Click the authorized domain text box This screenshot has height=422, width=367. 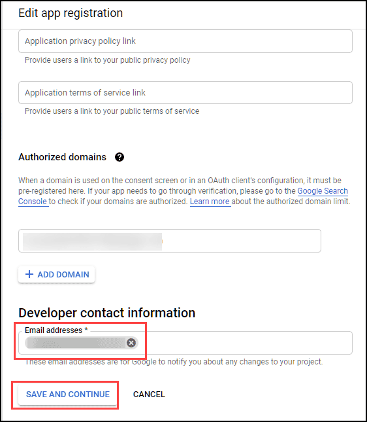pyautogui.click(x=170, y=241)
